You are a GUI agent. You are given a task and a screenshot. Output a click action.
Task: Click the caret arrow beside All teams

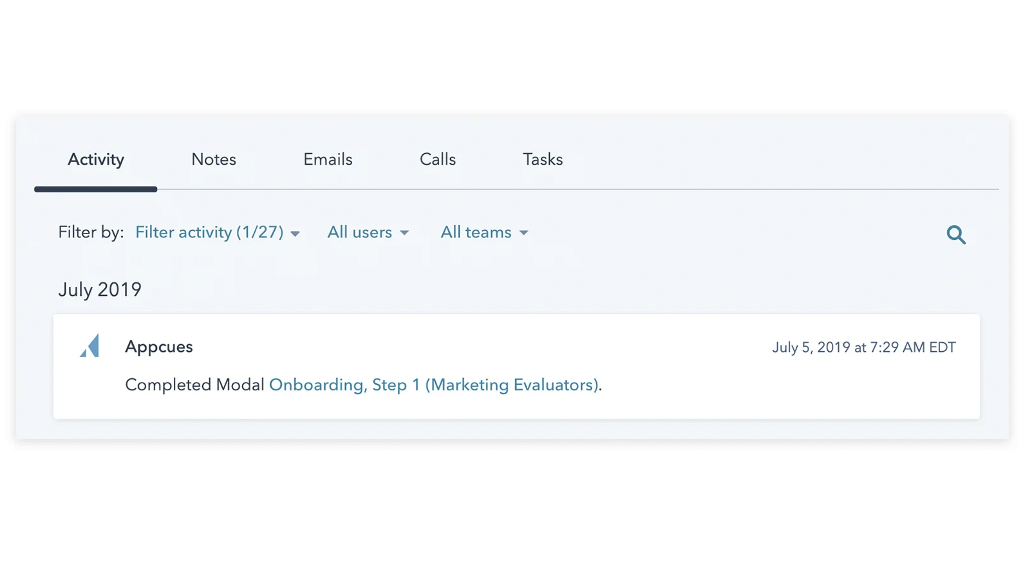[523, 233]
